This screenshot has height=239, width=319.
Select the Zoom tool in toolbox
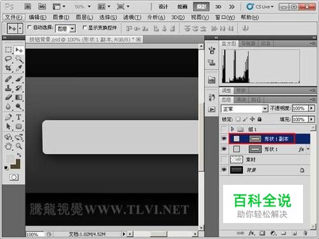pyautogui.click(x=19, y=146)
